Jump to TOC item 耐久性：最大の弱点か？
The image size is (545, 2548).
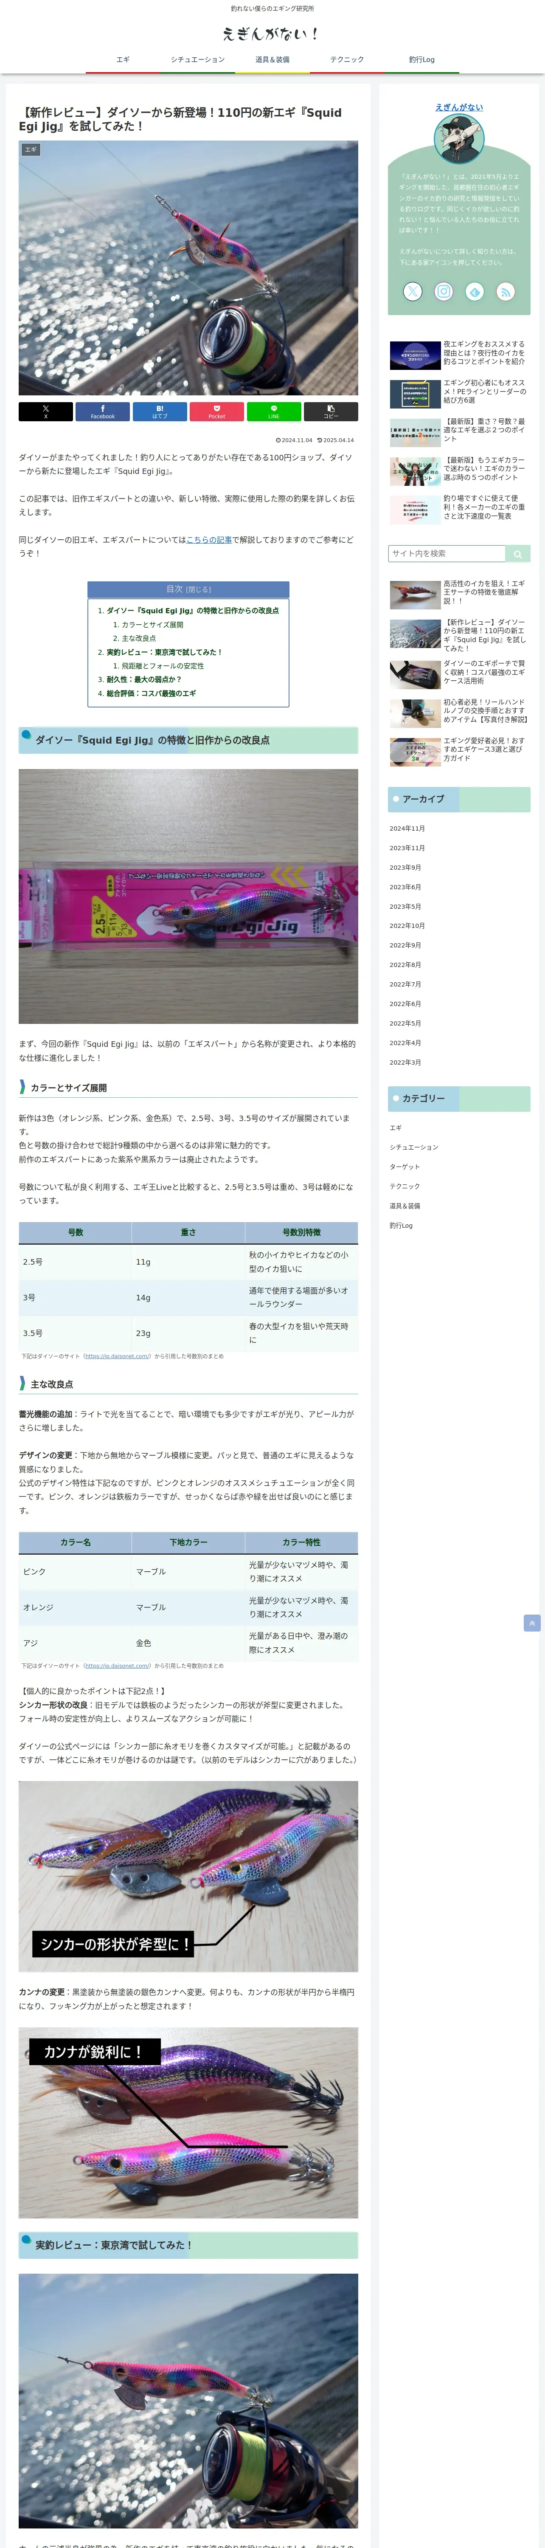point(143,679)
